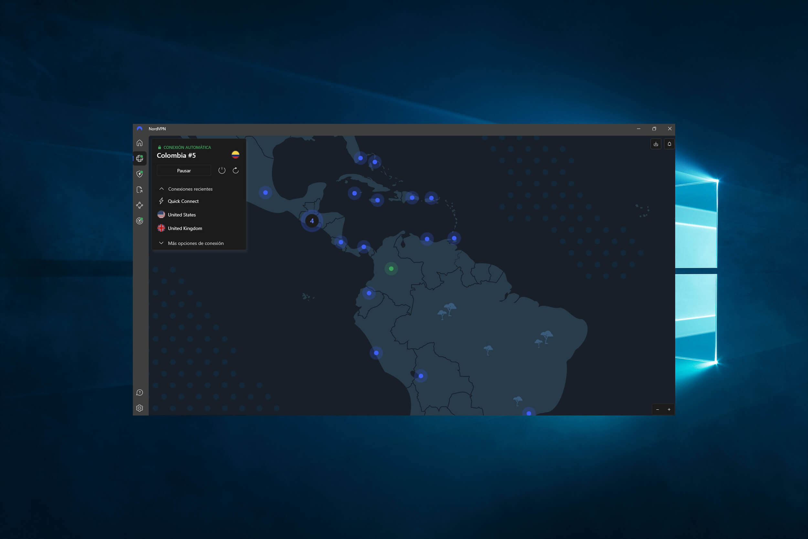Zoom out the map with minus button
Screen dimensions: 808x539
[x=657, y=409]
